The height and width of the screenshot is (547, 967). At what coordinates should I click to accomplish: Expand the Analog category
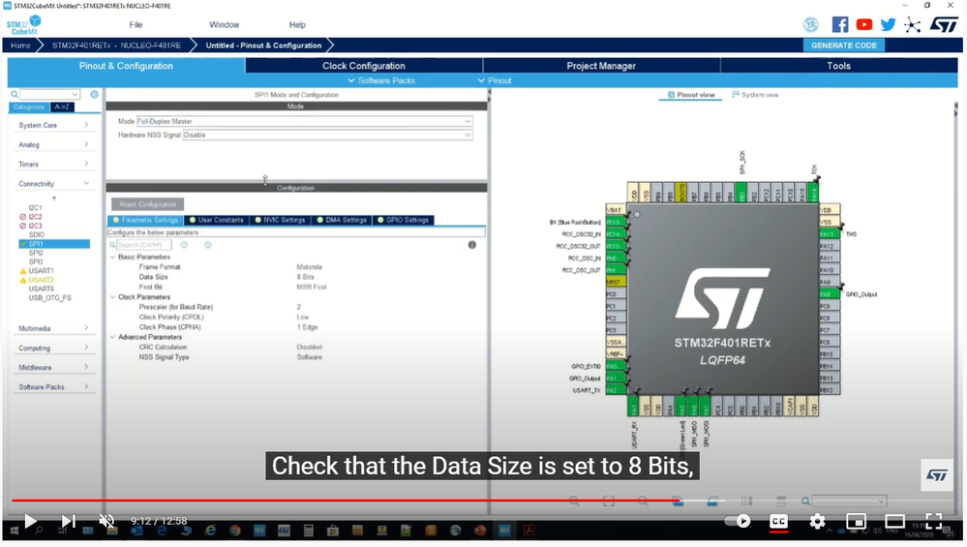[53, 144]
